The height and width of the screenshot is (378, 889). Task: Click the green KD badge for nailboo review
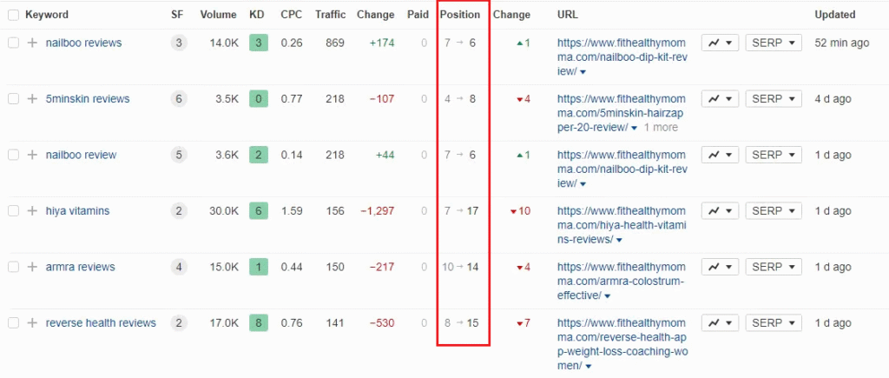pos(257,155)
